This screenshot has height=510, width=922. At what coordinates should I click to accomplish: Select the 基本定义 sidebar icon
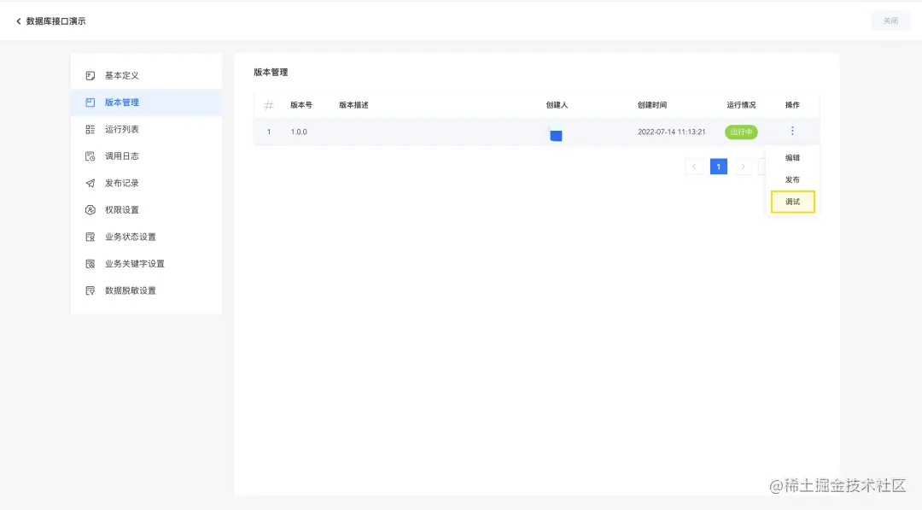click(x=90, y=74)
